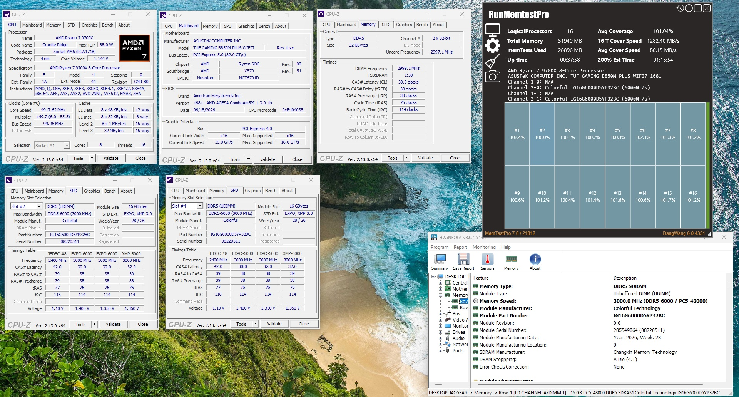Click memtest thread tile #16 showing 101.2%

693,196
